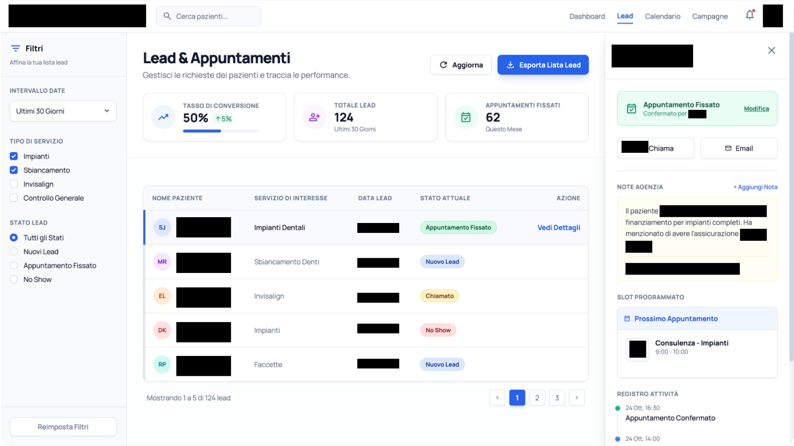Enable the Invisalign service filter
Screen dimensions: 794x446
14,184
